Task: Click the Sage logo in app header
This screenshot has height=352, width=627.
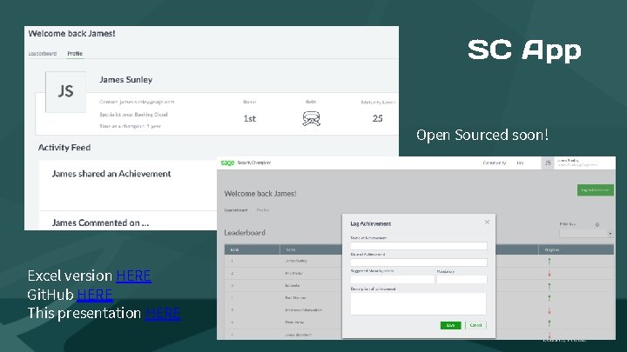Action: (227, 163)
